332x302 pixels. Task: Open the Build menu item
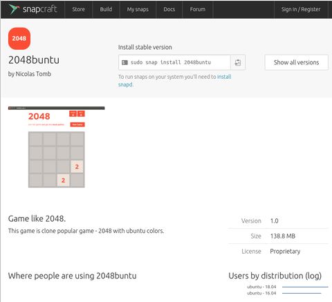pyautogui.click(x=106, y=9)
